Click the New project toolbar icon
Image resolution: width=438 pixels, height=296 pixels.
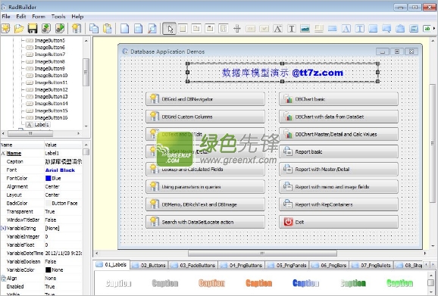(x=6, y=29)
